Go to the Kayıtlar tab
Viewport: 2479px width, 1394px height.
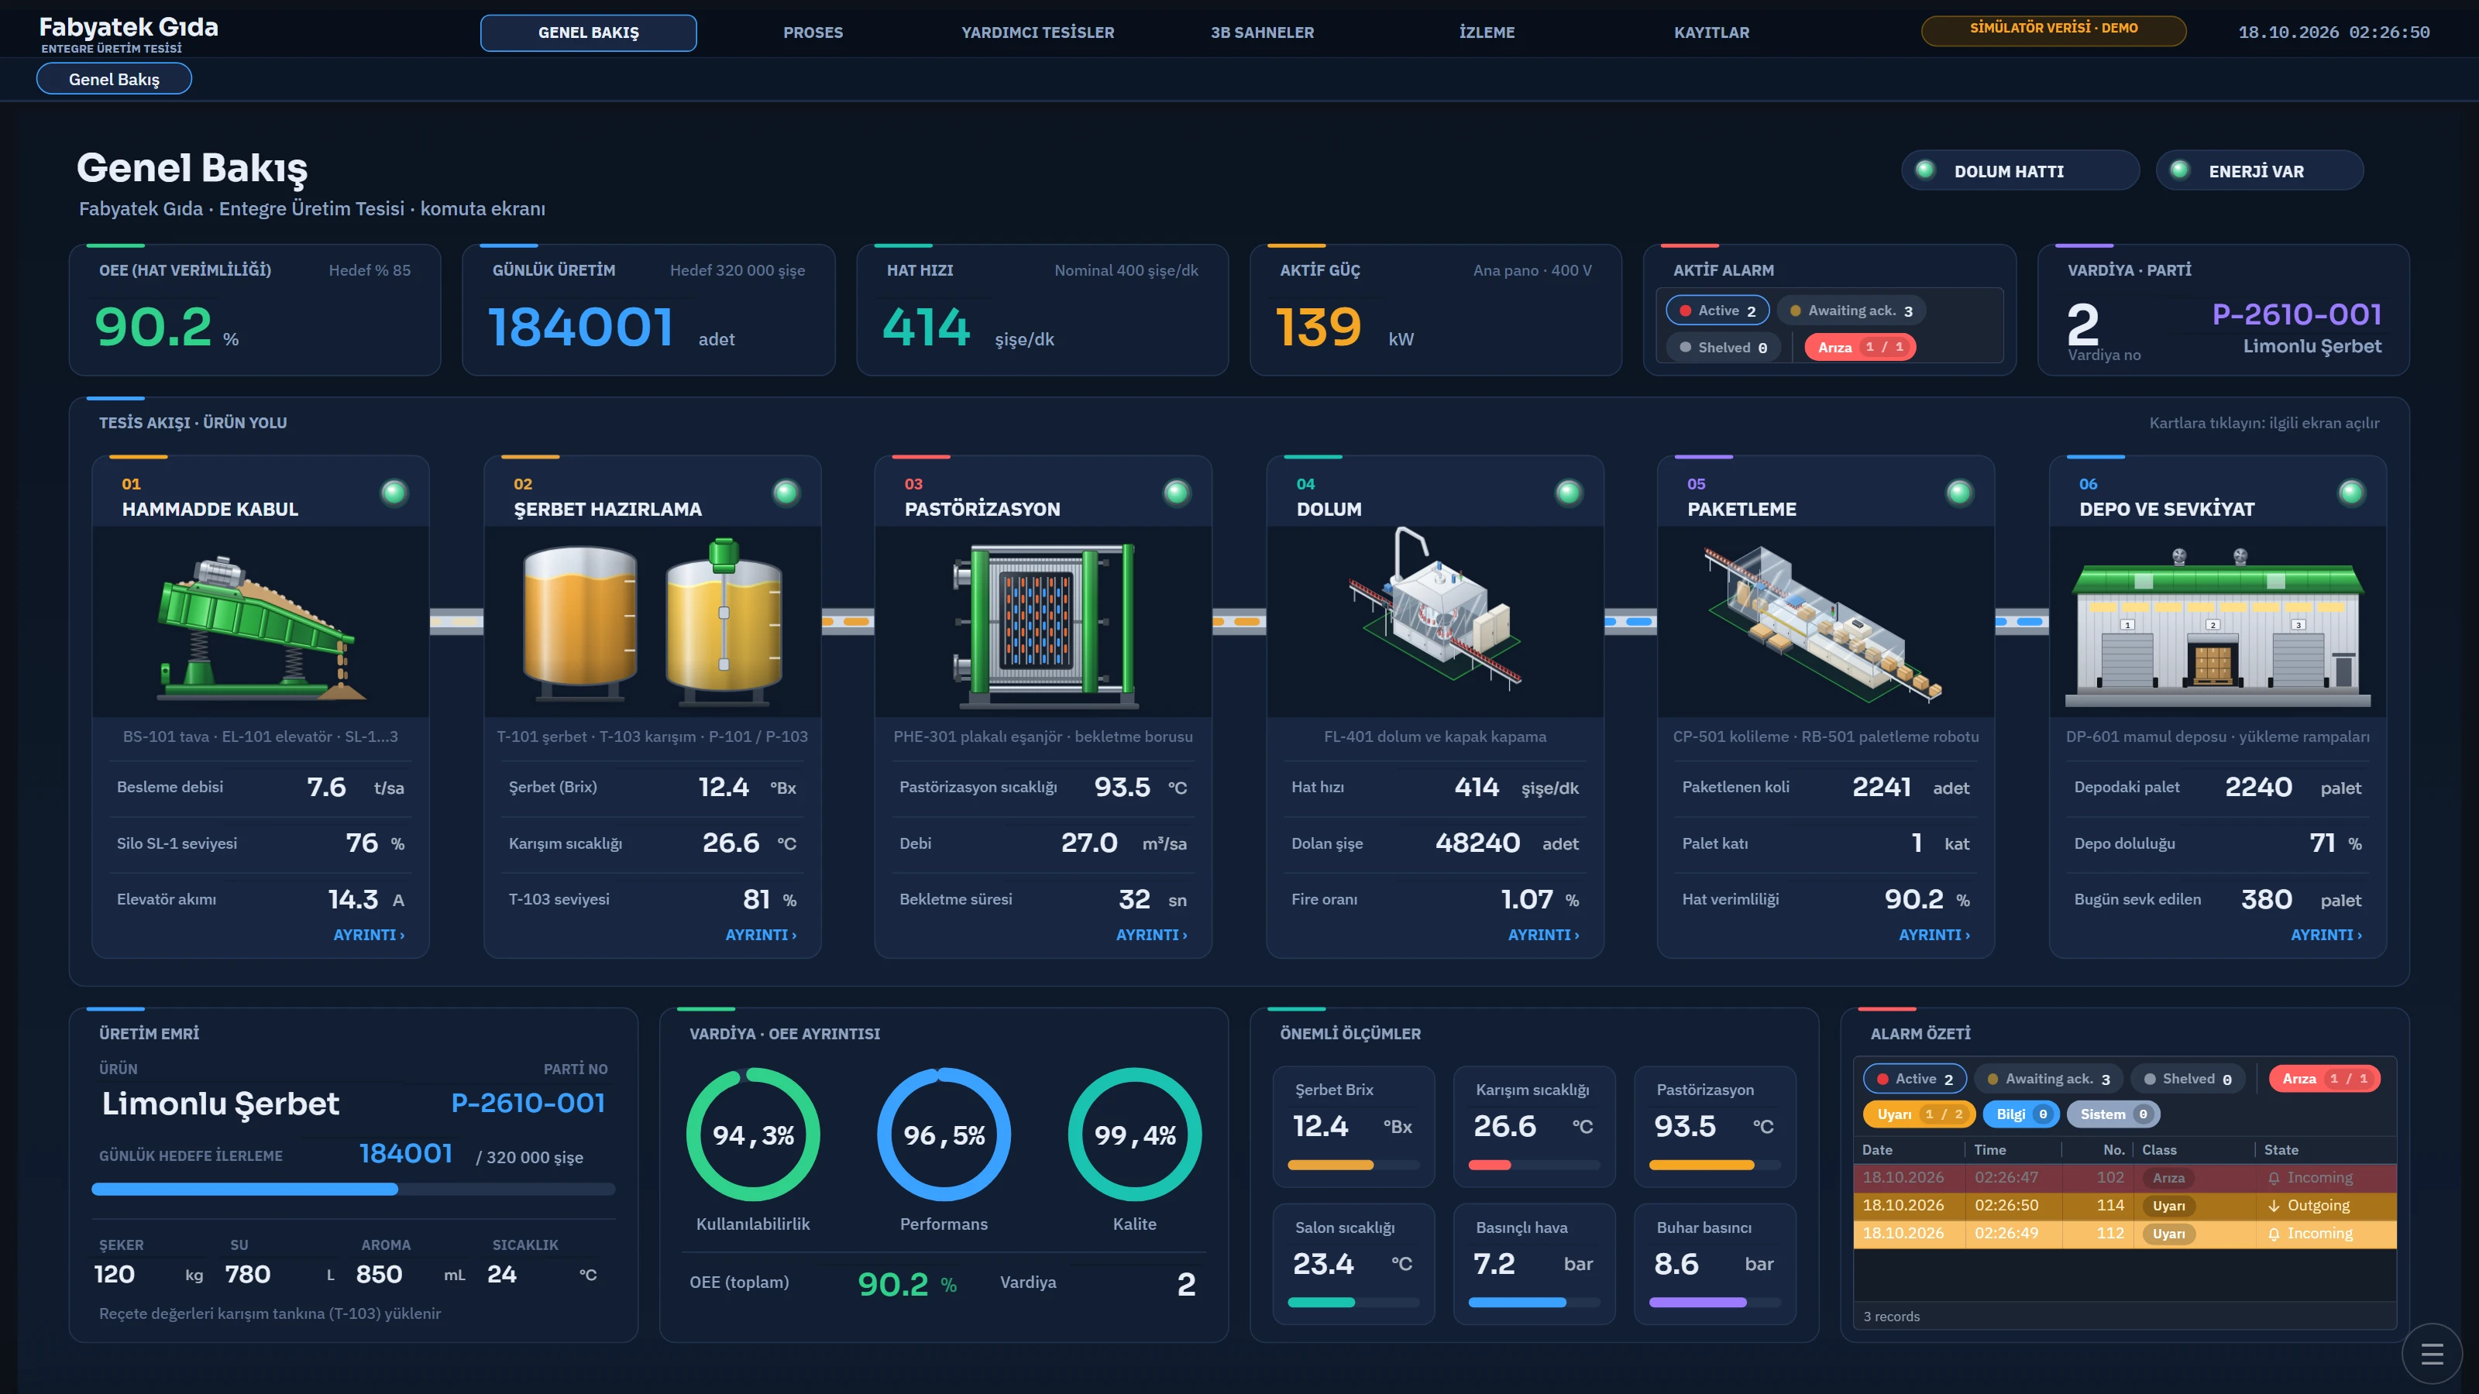(x=1711, y=33)
